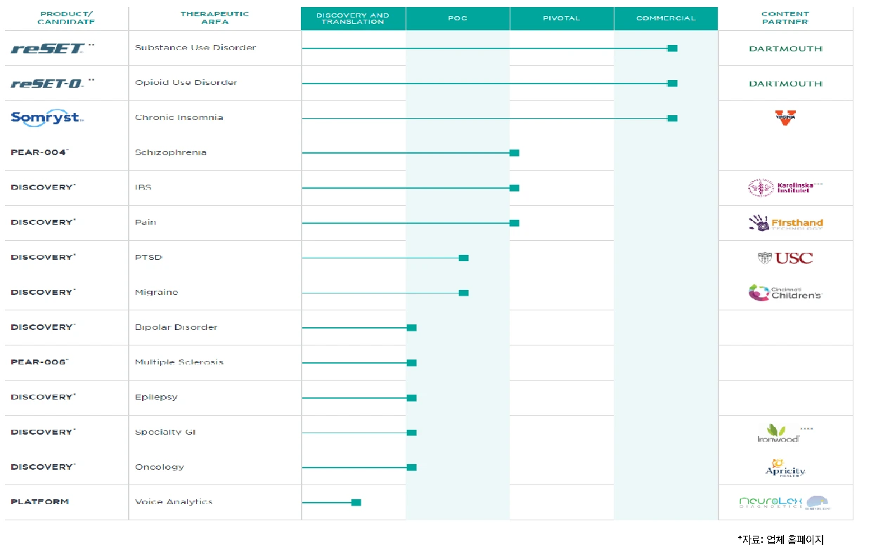890x554 pixels.
Task: Click the Cincinnati Children's logo
Action: click(x=785, y=293)
